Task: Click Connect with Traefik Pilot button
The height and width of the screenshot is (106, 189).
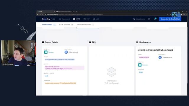Action: (170, 19)
